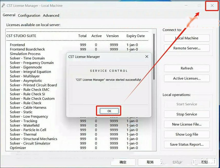Select Solver - Frequency Domain entry
This screenshot has height=168, width=220.
[x=32, y=63]
